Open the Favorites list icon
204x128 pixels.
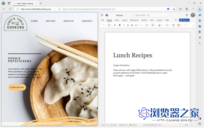pyautogui.click(x=180, y=9)
